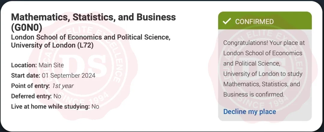The height and width of the screenshot is (132, 324).
Task: Click the University of London (L72) text
Action: [x=52, y=46]
